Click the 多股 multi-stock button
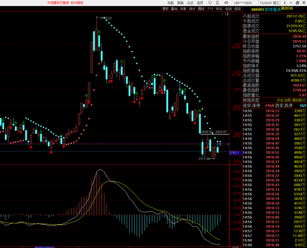 coord(183,9)
